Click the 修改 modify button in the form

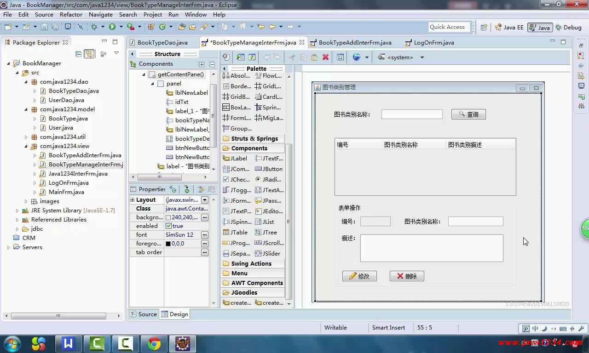click(359, 276)
